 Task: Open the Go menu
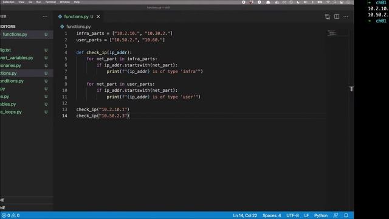30,2
